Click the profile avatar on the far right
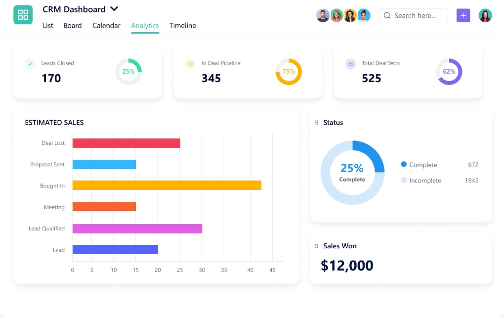The width and height of the screenshot is (503, 317). (x=485, y=15)
